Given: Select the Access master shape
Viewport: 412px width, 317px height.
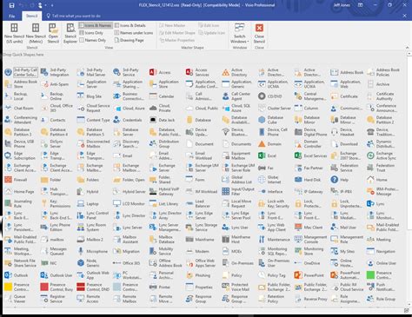Looking at the screenshot, I should pyautogui.click(x=160, y=72).
